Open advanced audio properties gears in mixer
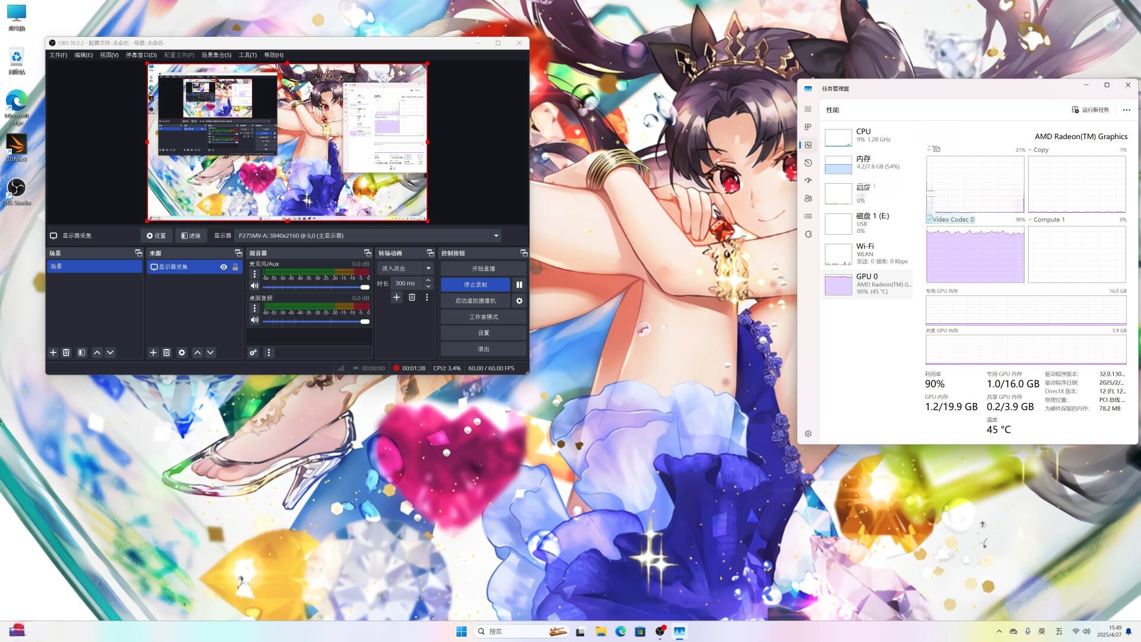1141x642 pixels. [x=253, y=353]
